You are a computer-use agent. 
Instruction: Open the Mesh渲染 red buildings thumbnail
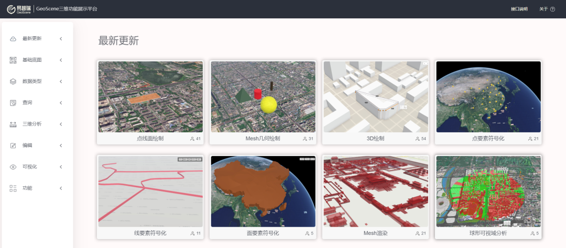[376, 191]
